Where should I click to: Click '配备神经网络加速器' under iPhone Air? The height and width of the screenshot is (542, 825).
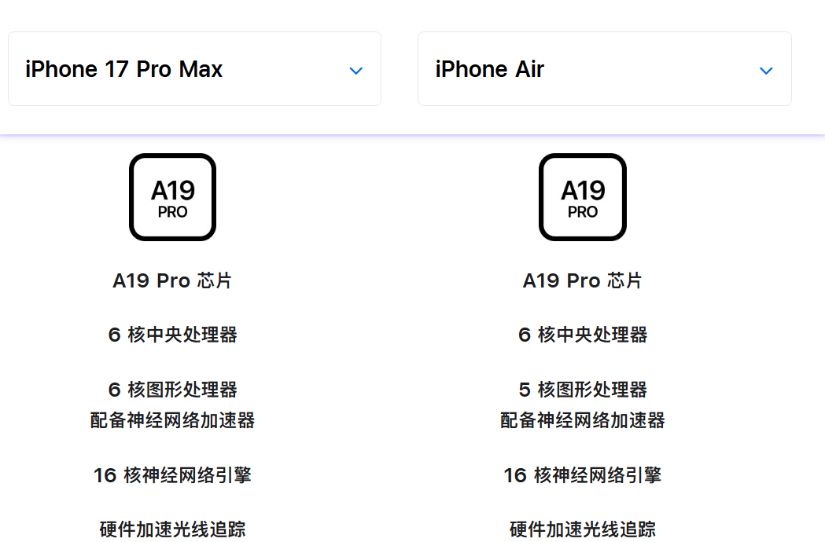click(x=583, y=420)
